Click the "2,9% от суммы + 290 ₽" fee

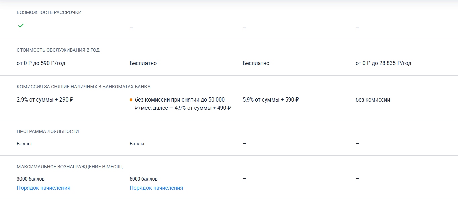pos(45,99)
